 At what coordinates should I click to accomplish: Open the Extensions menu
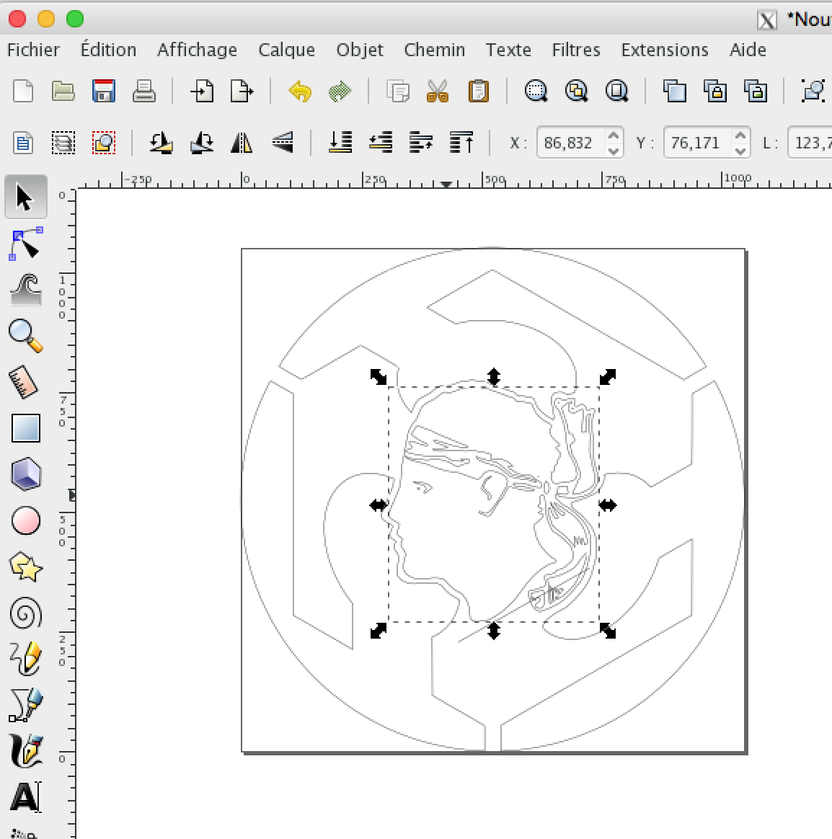tap(665, 50)
